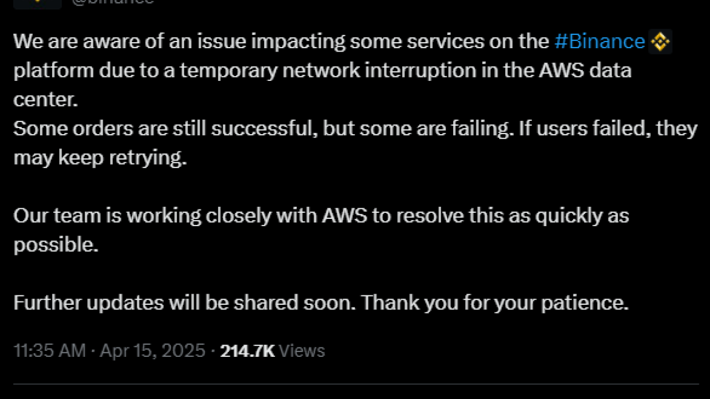Click Thank you for your patience.

click(x=495, y=303)
